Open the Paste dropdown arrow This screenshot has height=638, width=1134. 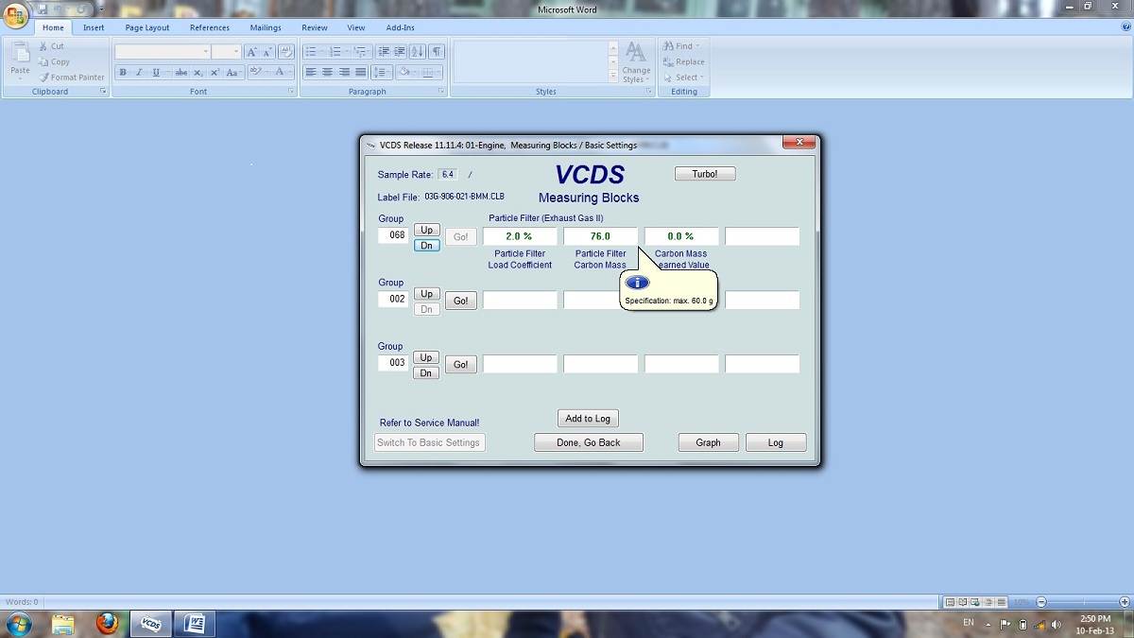click(x=20, y=78)
